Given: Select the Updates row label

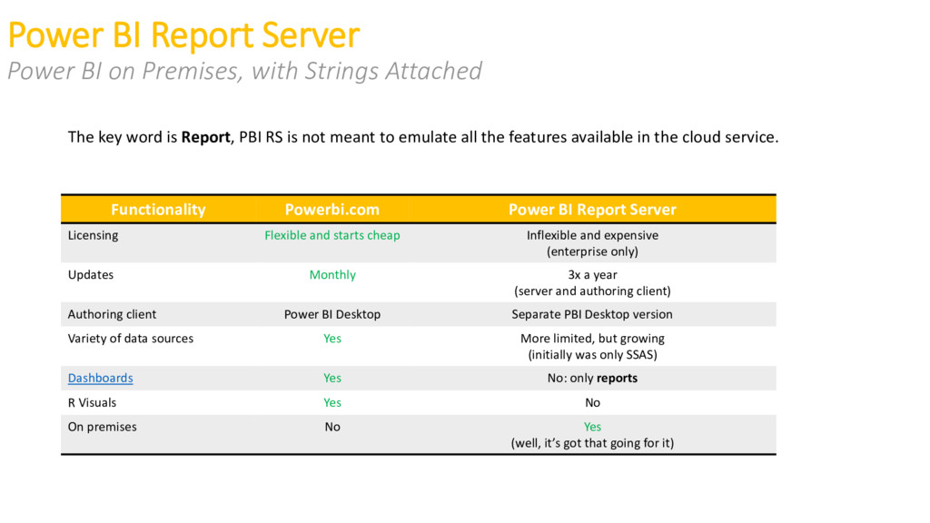Looking at the screenshot, I should (91, 275).
